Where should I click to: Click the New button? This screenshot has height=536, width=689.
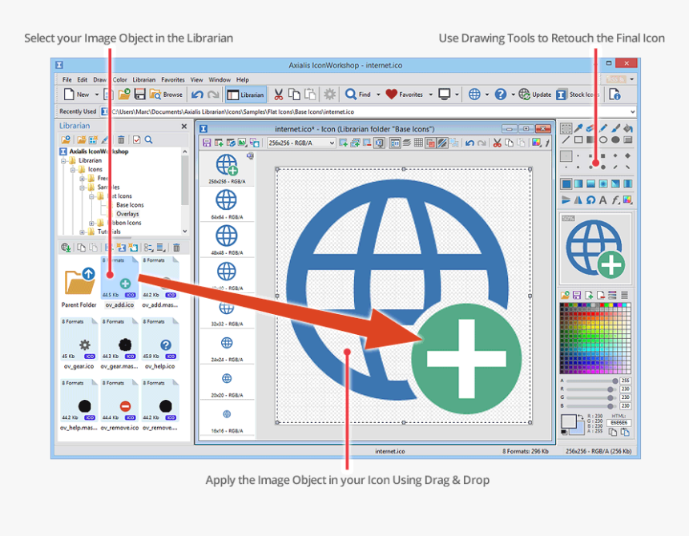[x=76, y=95]
